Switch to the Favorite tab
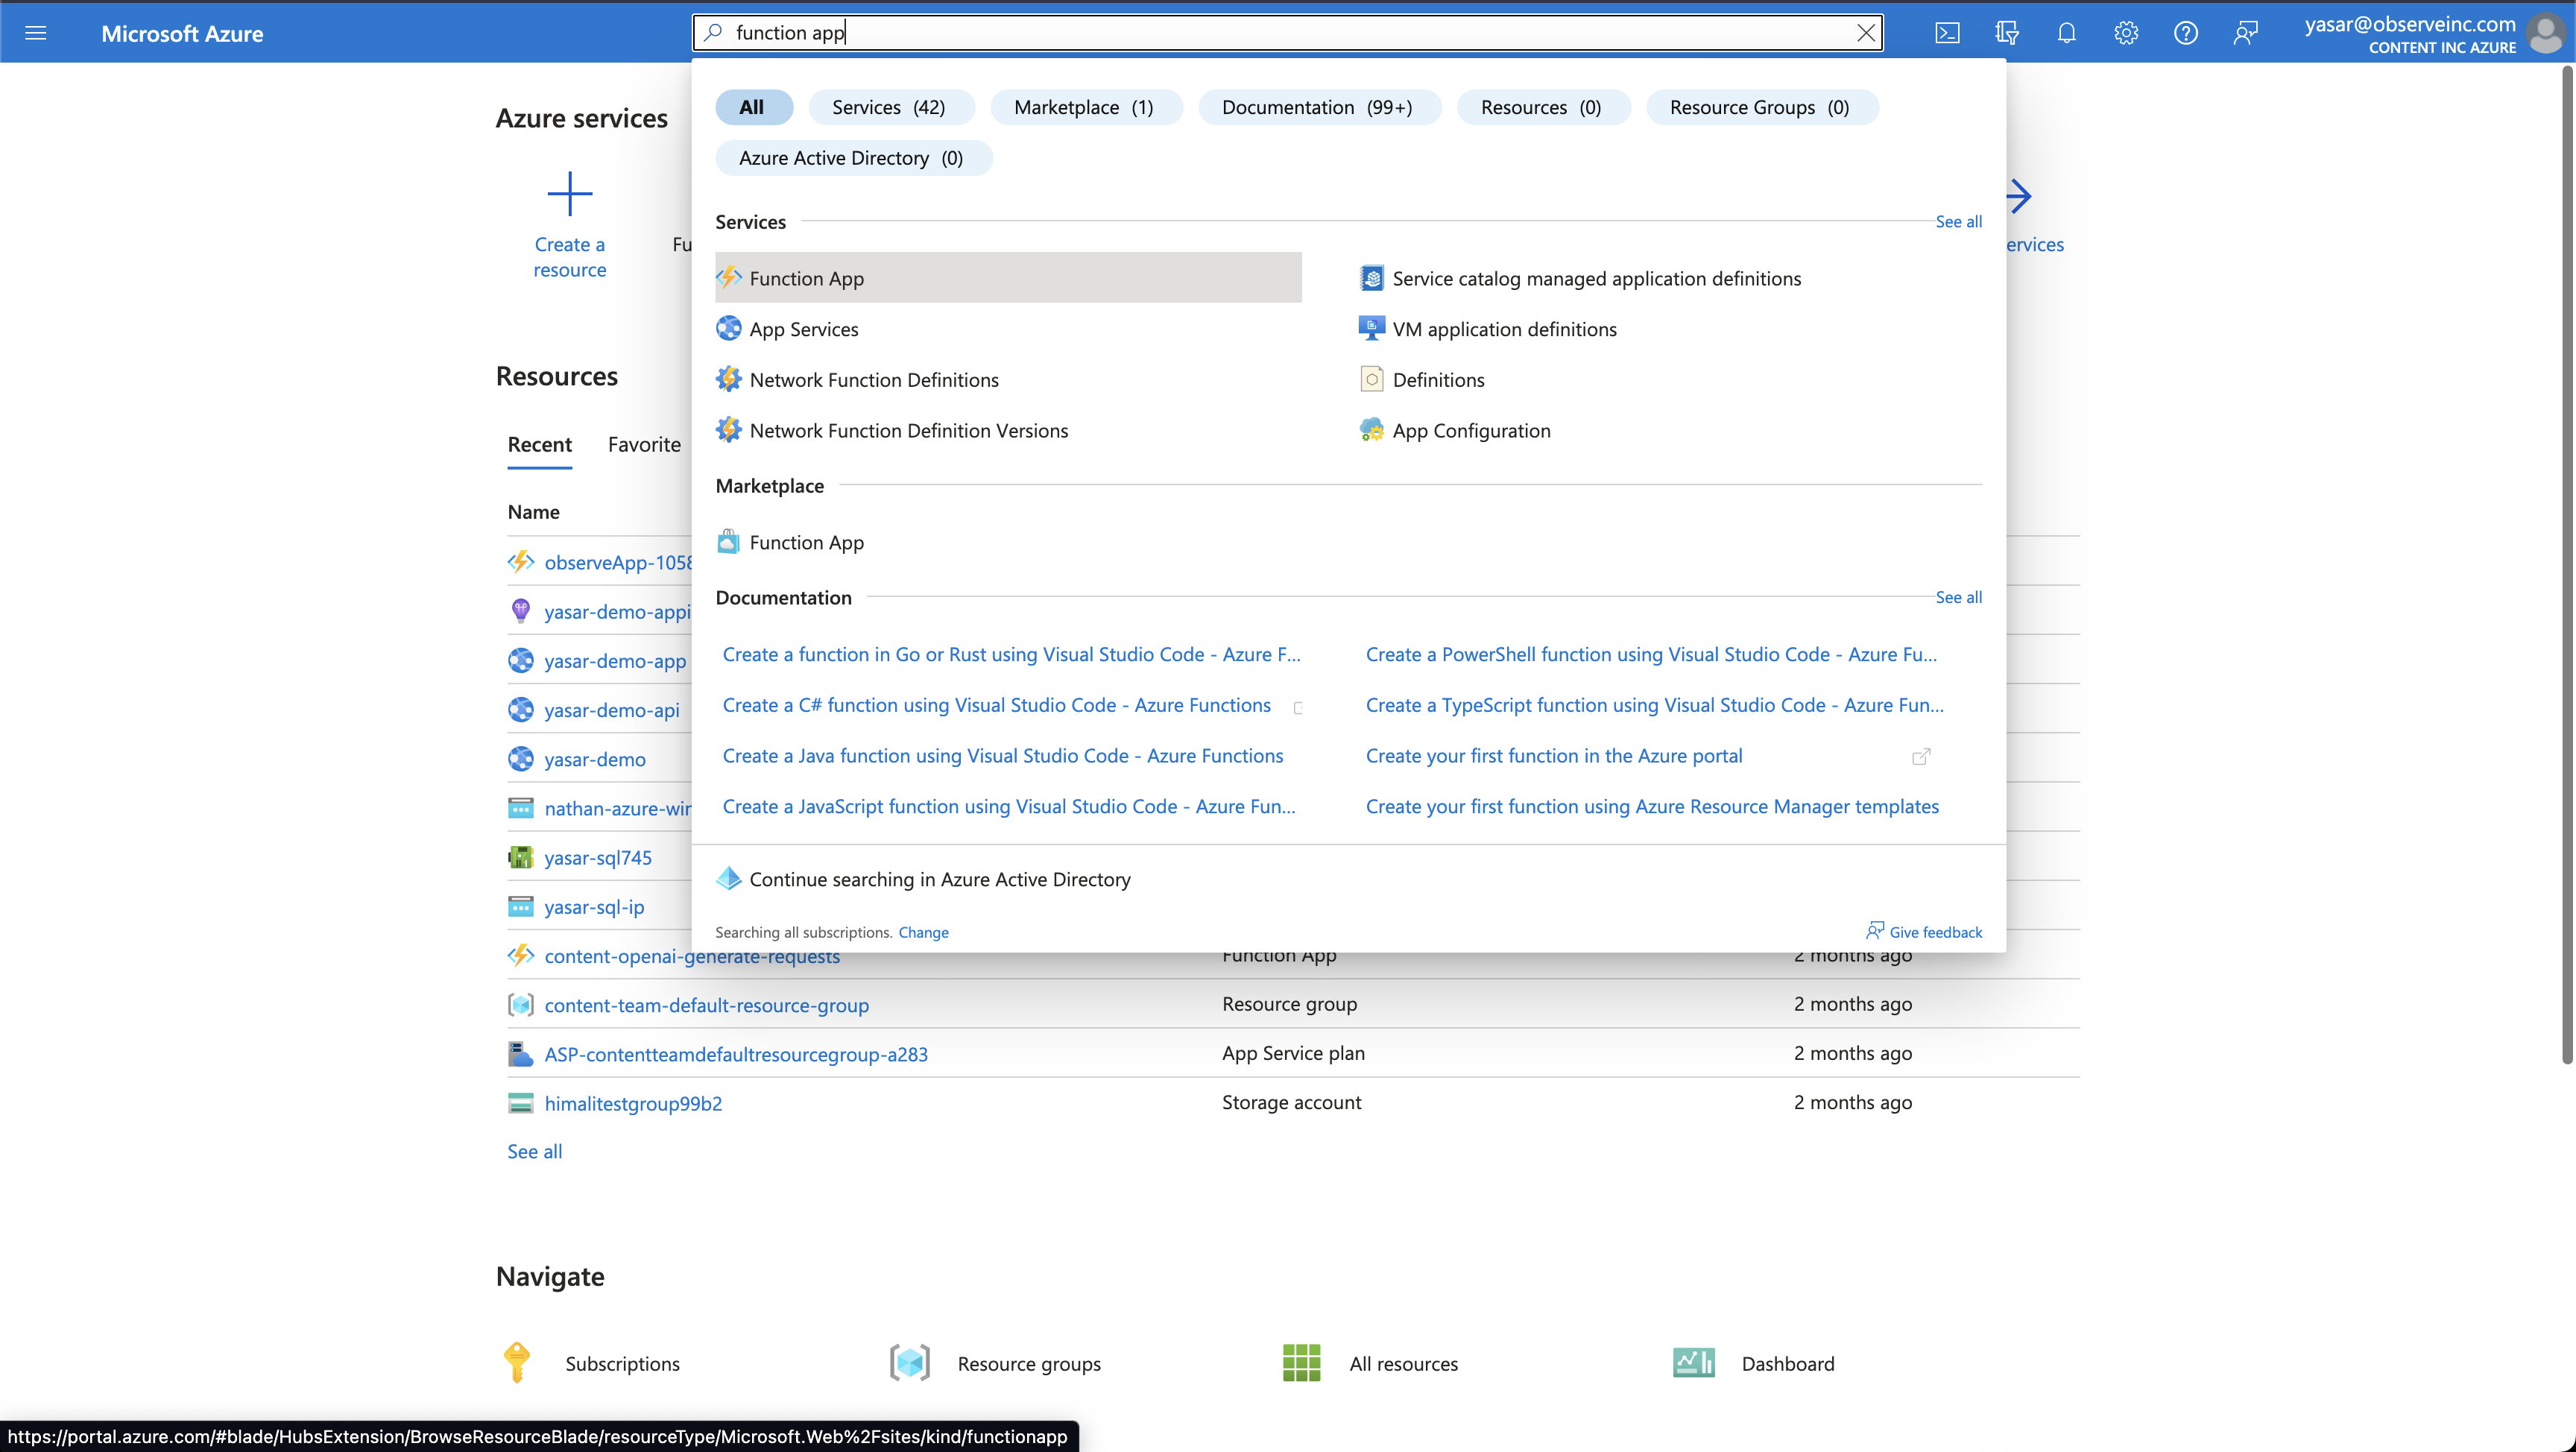 (644, 444)
